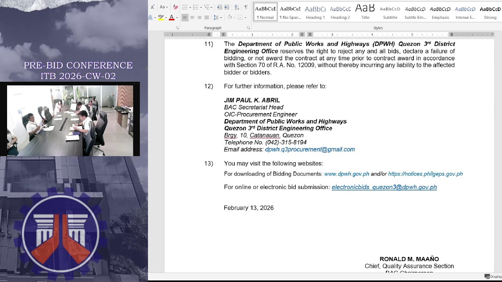Click 'You may visit the following websites:' text
The image size is (502, 282).
click(274, 164)
